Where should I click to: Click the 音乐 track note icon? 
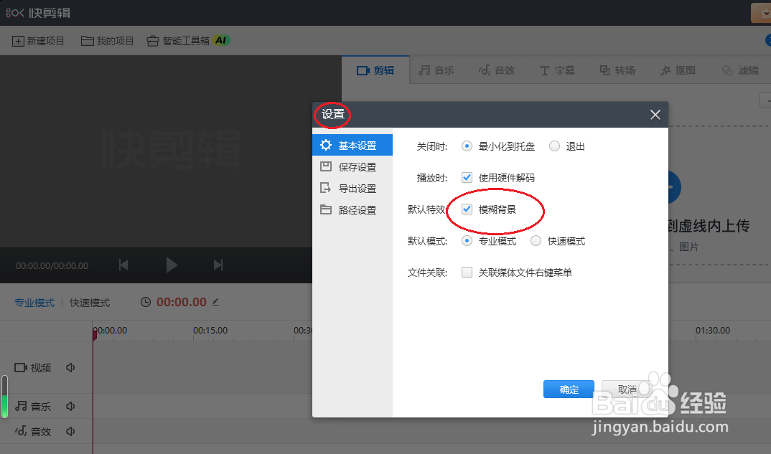pos(21,406)
